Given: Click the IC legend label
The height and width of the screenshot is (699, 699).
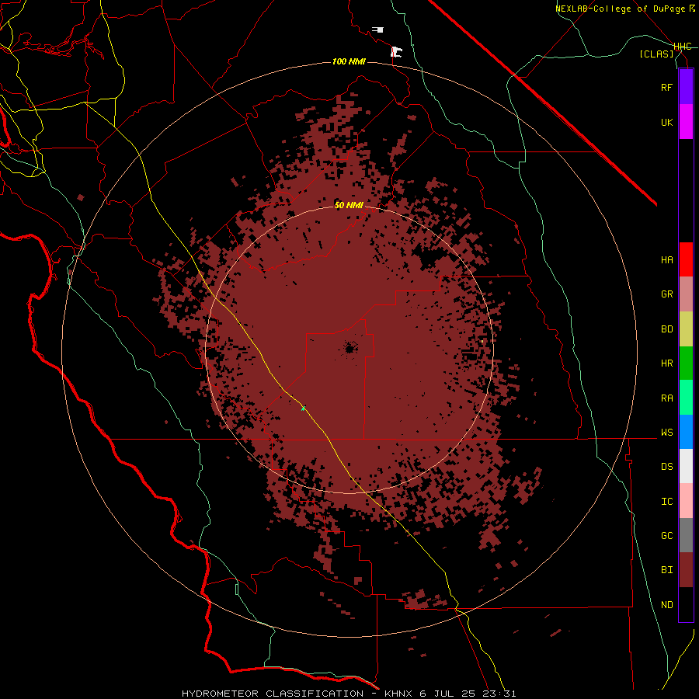Looking at the screenshot, I should pos(666,501).
